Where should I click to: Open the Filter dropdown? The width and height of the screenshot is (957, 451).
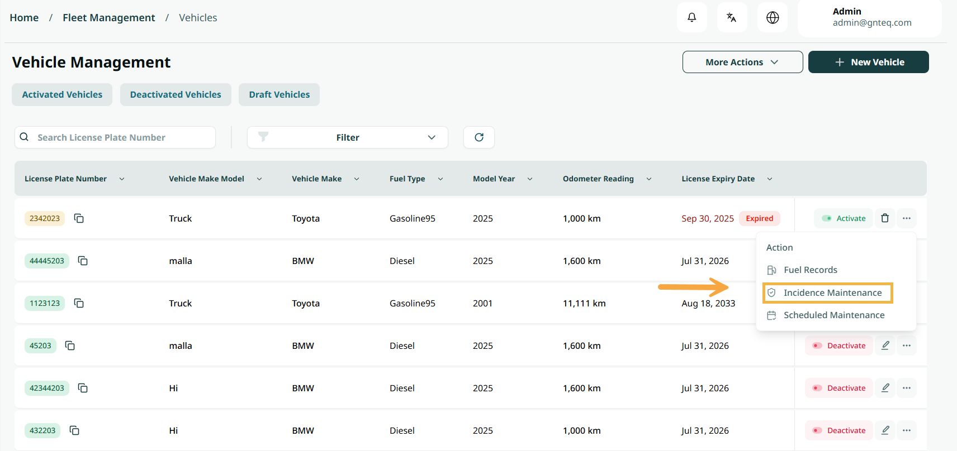click(x=348, y=137)
